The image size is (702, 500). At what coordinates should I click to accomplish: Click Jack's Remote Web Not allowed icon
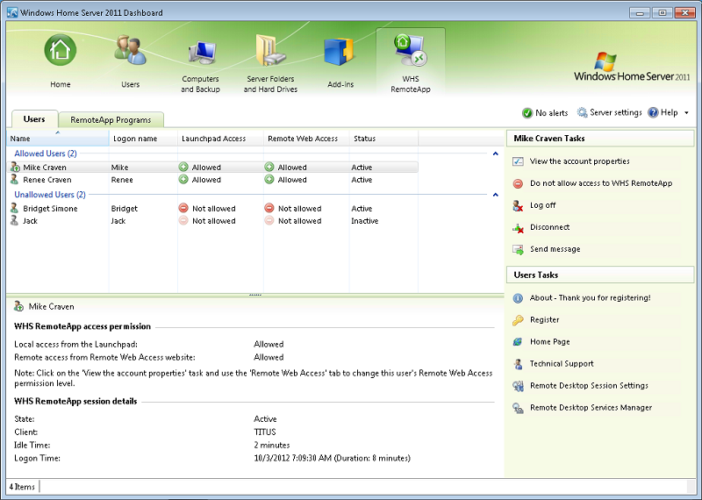[269, 221]
